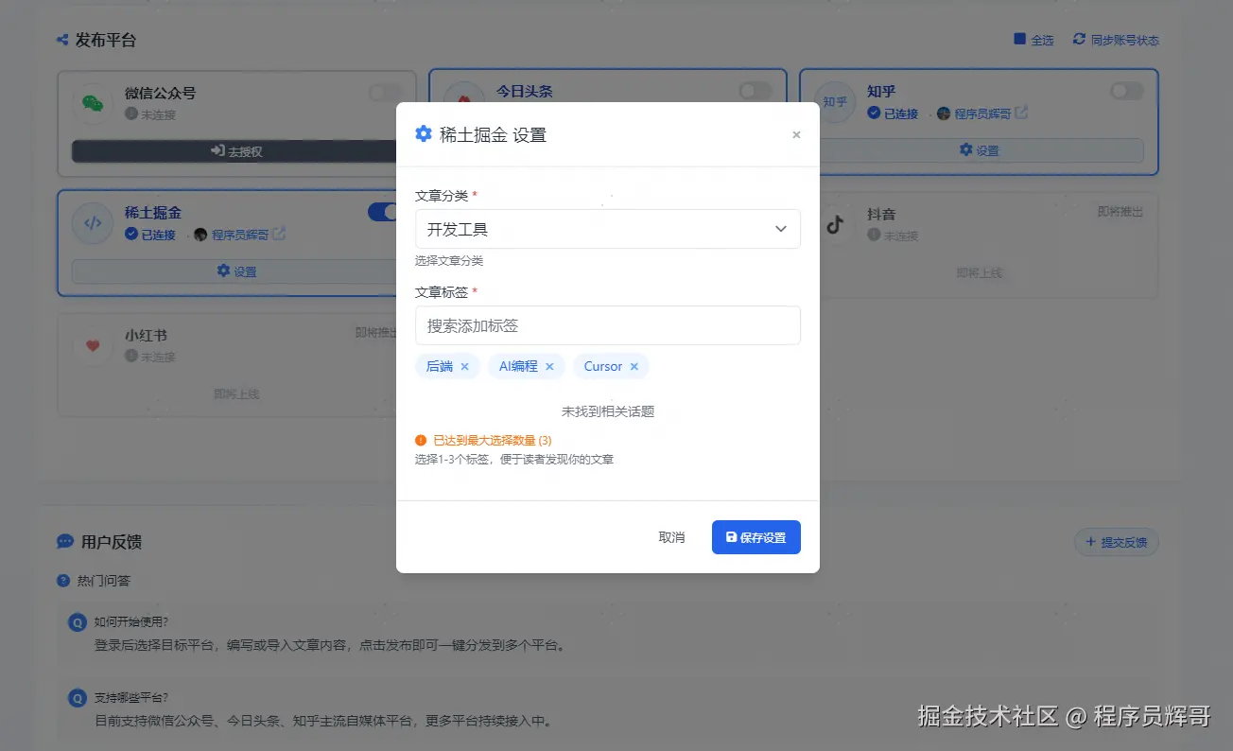1233x751 pixels.
Task: Focus the 搜索添加标签 input field
Action: coord(608,325)
